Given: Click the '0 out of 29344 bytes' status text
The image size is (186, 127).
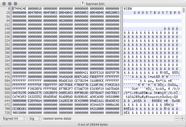Looking at the screenshot, I should click(x=93, y=124).
